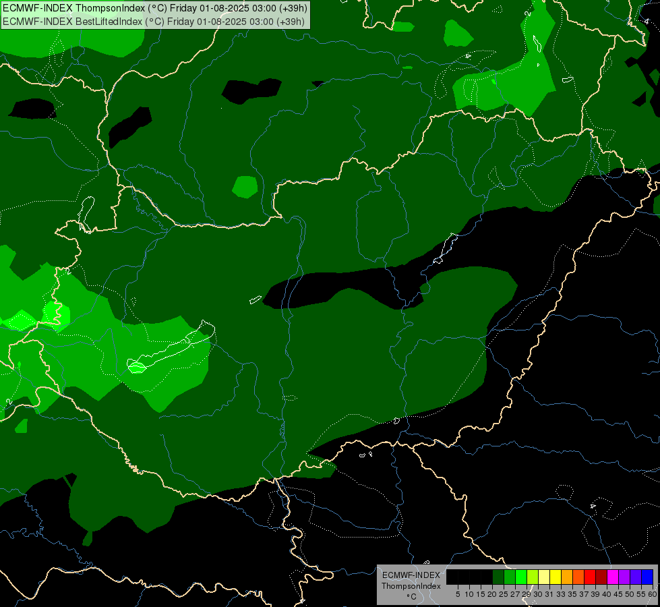Screen dimensions: 660x607
Task: Click the legend scale label 30
Action: click(x=538, y=594)
